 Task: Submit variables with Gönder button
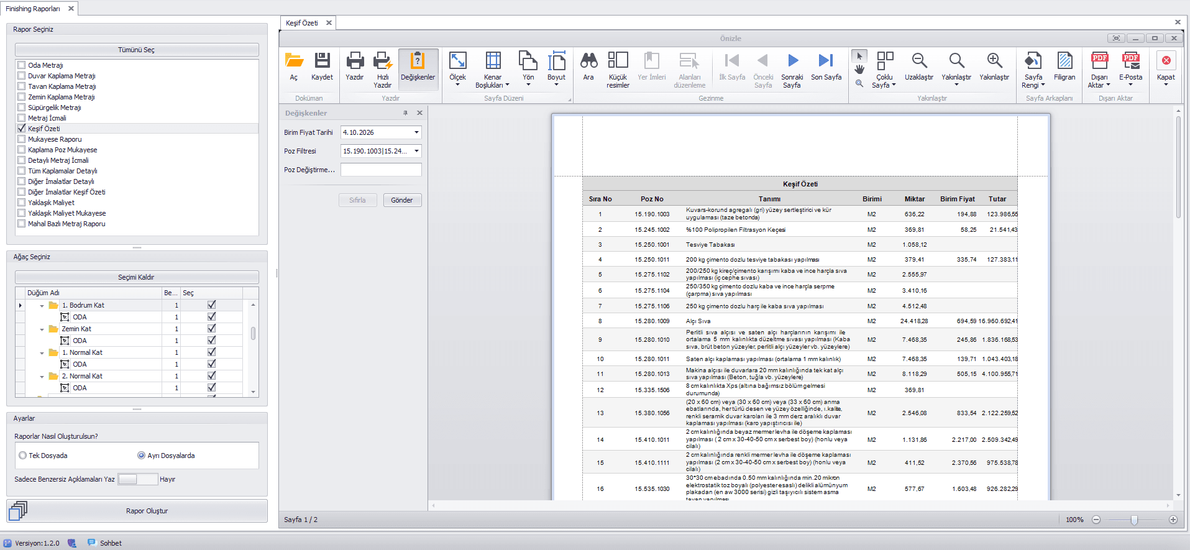coord(402,200)
